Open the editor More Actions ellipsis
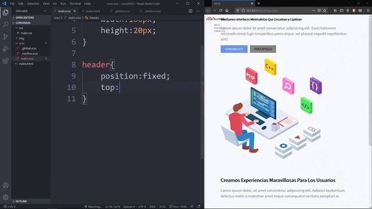Image resolution: width=372 pixels, height=209 pixels. (x=198, y=11)
